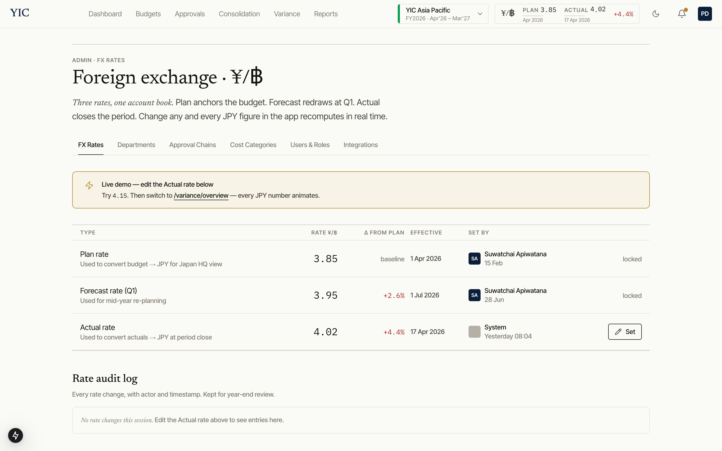Toggle dark mode moon icon
This screenshot has width=722, height=451.
coord(656,14)
